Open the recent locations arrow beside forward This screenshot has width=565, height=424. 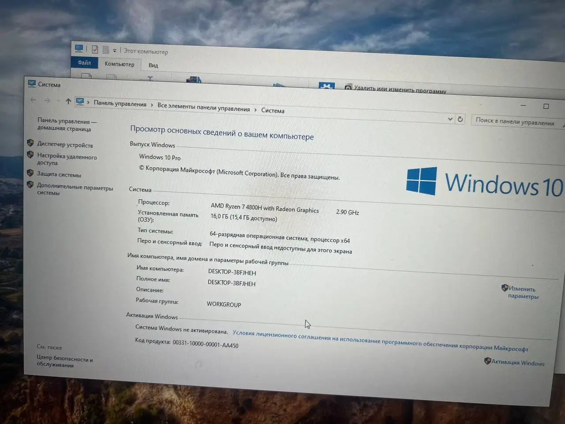[x=58, y=101]
